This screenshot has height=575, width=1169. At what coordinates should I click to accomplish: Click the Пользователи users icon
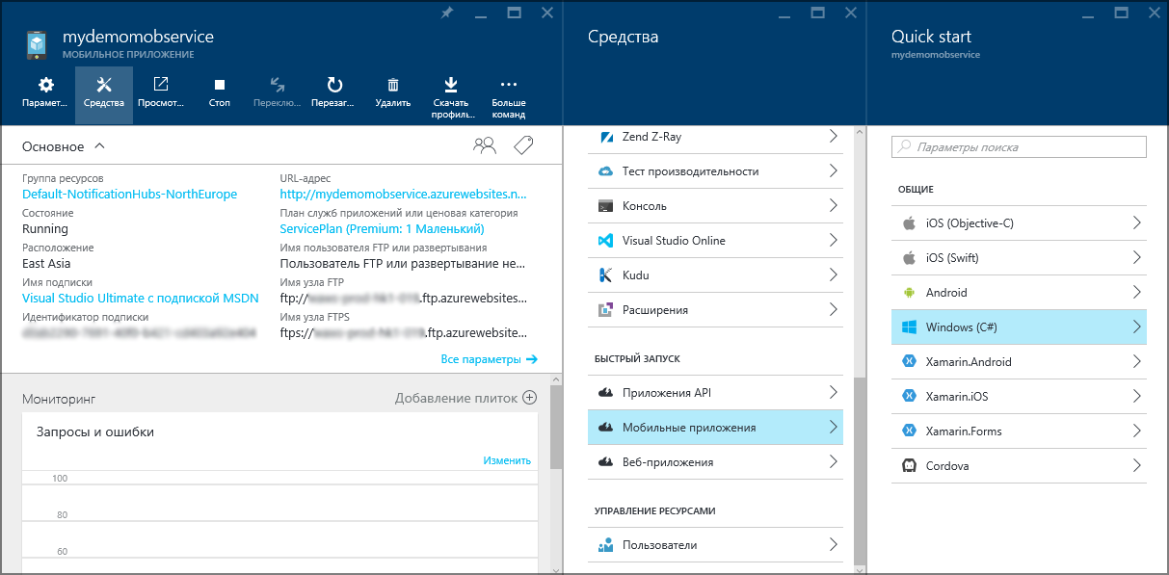(x=606, y=545)
